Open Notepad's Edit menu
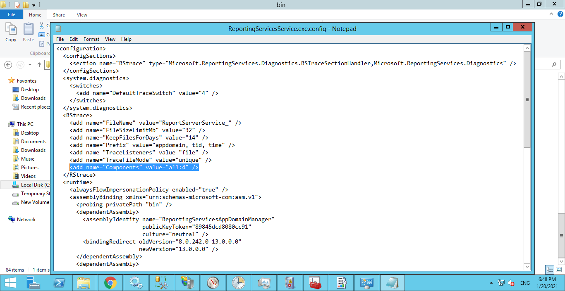 coord(74,39)
